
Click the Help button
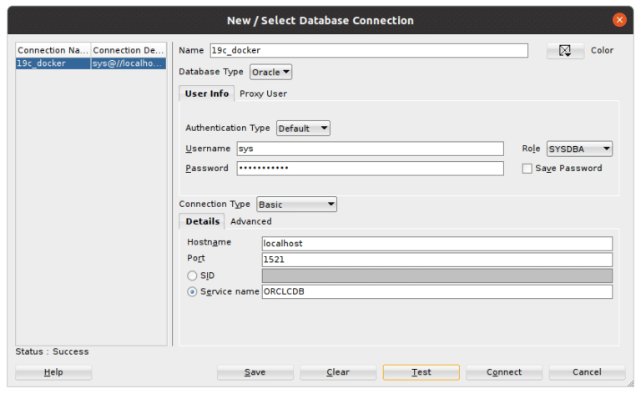point(53,372)
